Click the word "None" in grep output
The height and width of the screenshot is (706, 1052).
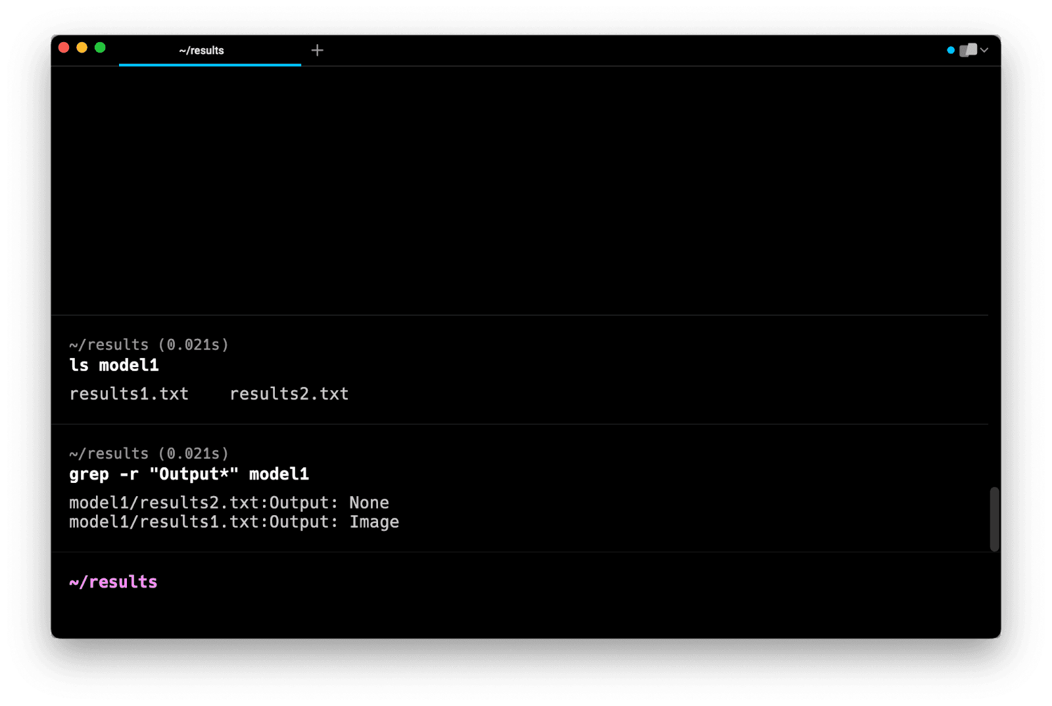click(369, 503)
